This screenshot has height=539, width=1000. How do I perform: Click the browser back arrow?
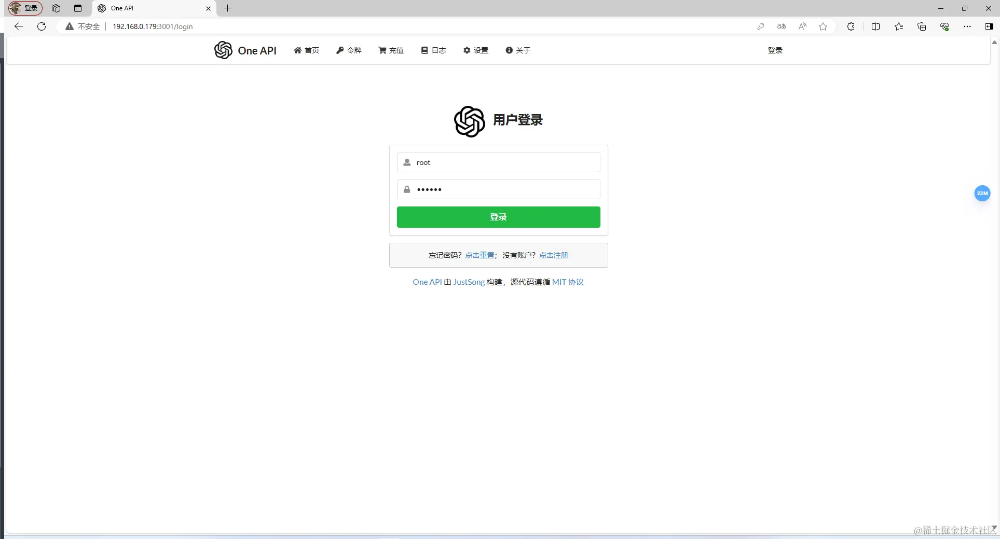click(x=19, y=26)
